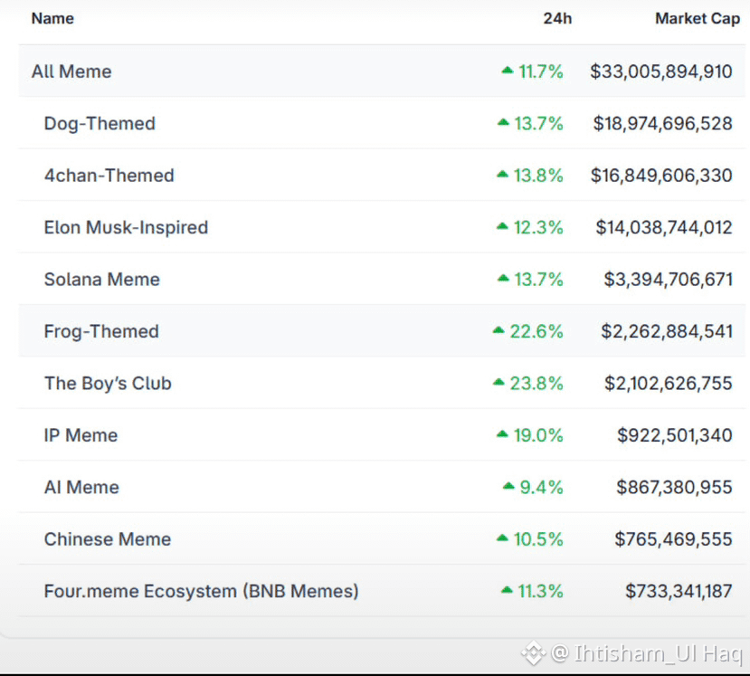Select the $733,341,187 market cap value

click(679, 591)
